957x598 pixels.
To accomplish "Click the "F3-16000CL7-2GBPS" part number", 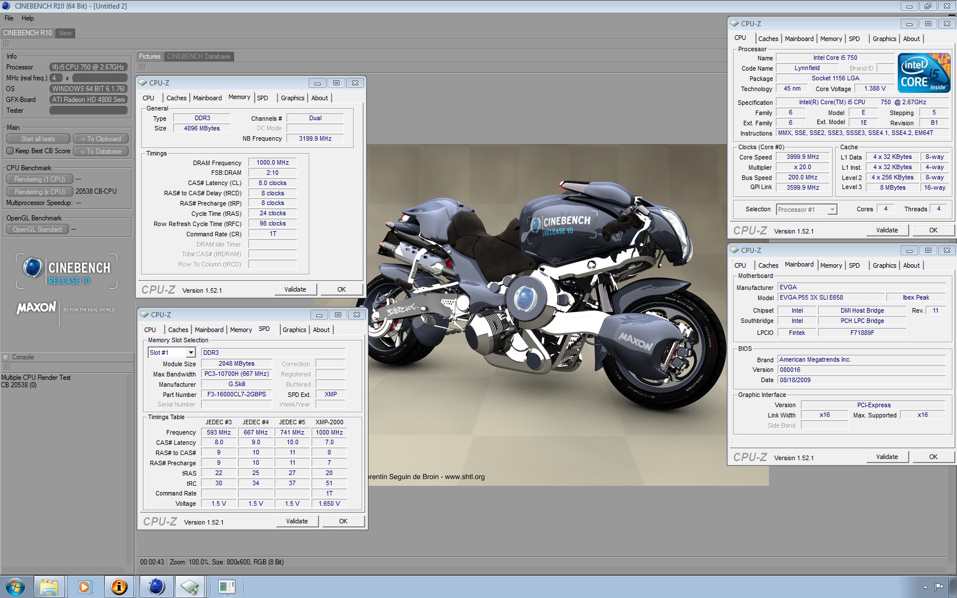I will pyautogui.click(x=236, y=394).
